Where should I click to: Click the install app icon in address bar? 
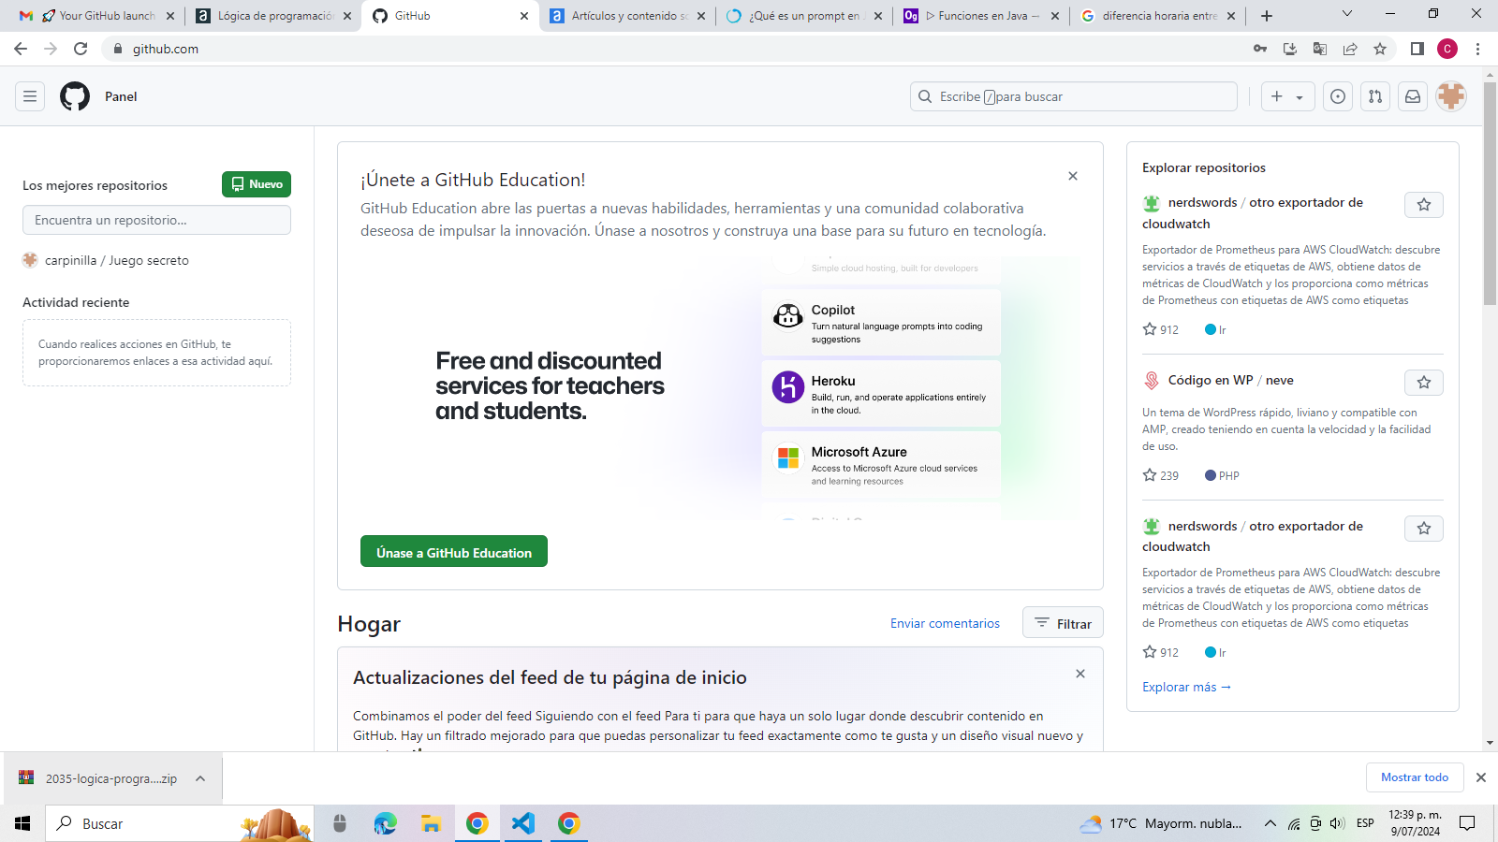tap(1290, 49)
